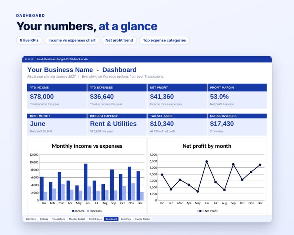Click the Profit Margin value 53.0%

(219, 97)
